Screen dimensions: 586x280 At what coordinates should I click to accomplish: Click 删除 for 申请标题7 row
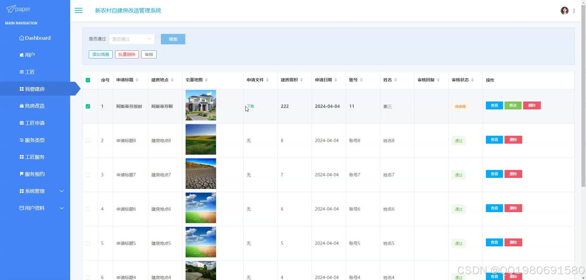point(513,174)
